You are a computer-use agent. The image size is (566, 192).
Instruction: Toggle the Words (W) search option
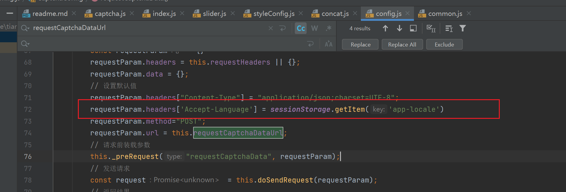(x=315, y=28)
